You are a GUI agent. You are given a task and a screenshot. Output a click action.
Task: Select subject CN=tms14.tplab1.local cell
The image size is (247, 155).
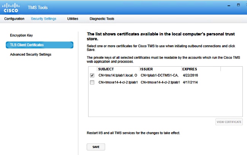[x=118, y=75]
